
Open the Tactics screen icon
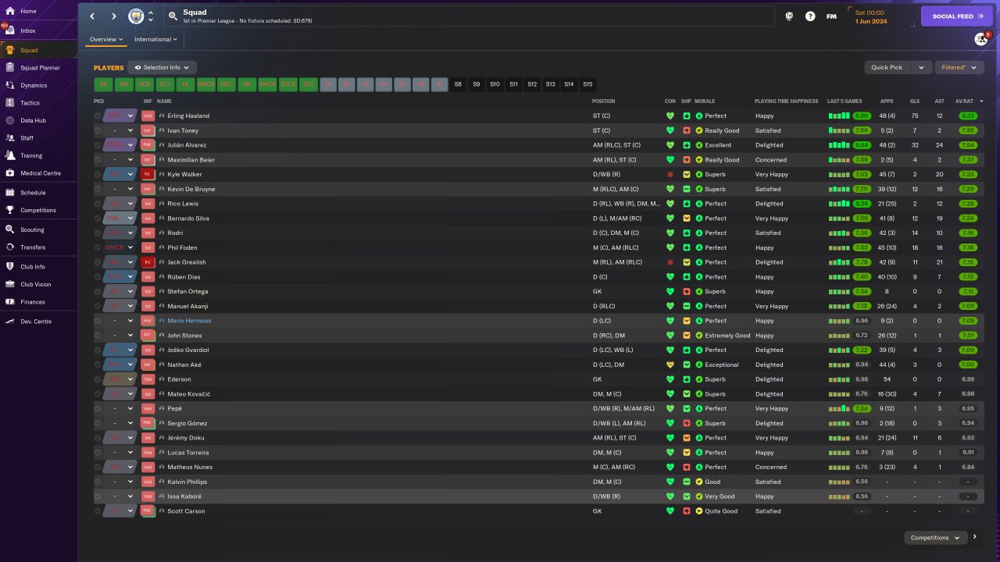[x=9, y=103]
